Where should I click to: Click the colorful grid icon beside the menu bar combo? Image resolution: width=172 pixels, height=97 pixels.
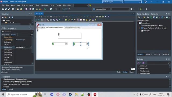(x=90, y=5)
